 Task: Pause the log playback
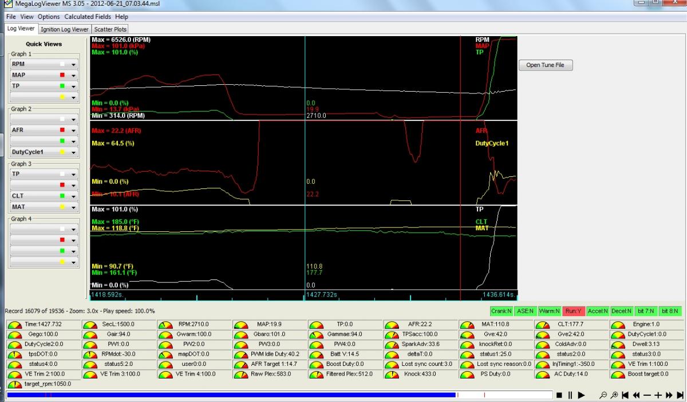pos(570,395)
